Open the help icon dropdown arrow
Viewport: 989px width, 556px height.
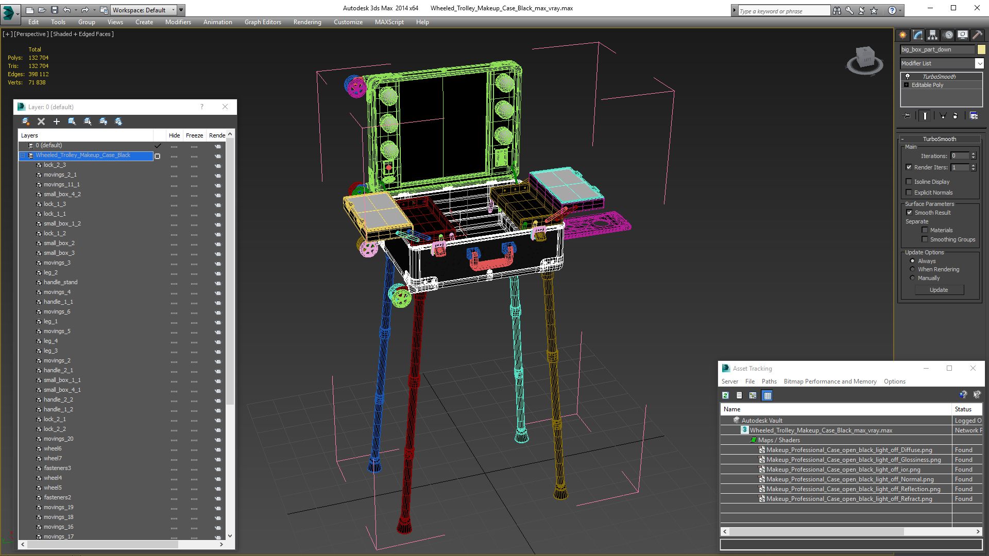pos(900,10)
